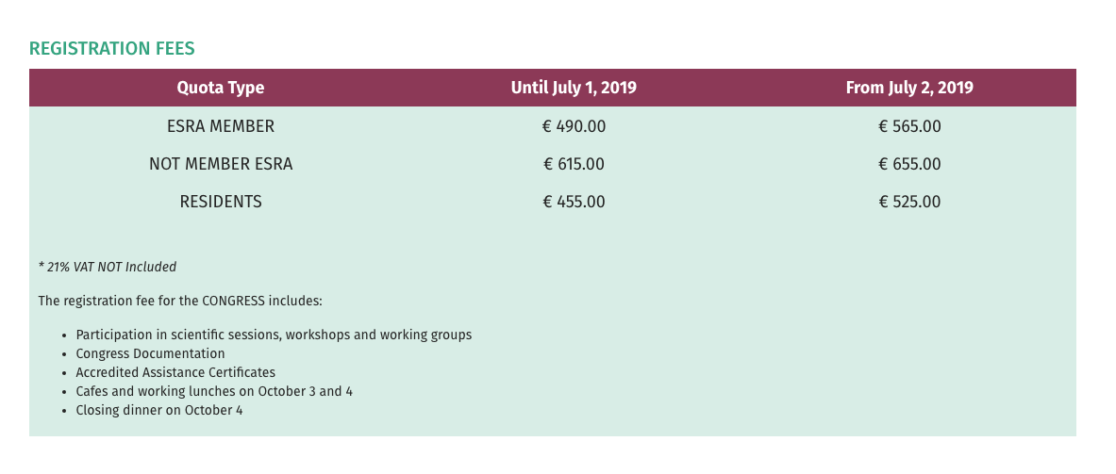Click the Closing dinner on October 4 bullet
The height and width of the screenshot is (474, 1116).
(x=159, y=410)
